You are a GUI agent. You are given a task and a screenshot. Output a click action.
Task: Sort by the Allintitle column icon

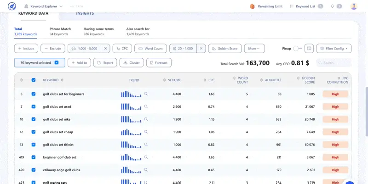(x=261, y=80)
